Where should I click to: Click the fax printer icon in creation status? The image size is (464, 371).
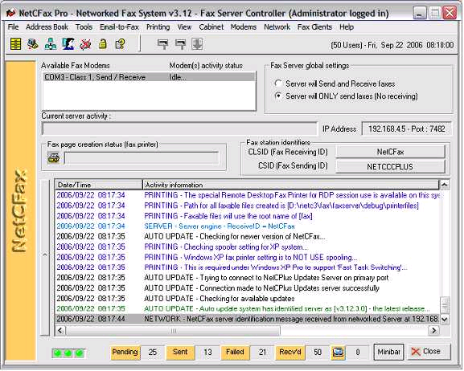(x=54, y=157)
